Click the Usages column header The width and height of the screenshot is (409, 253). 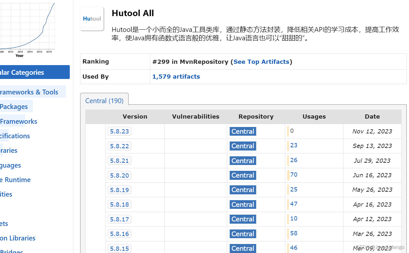click(x=314, y=117)
